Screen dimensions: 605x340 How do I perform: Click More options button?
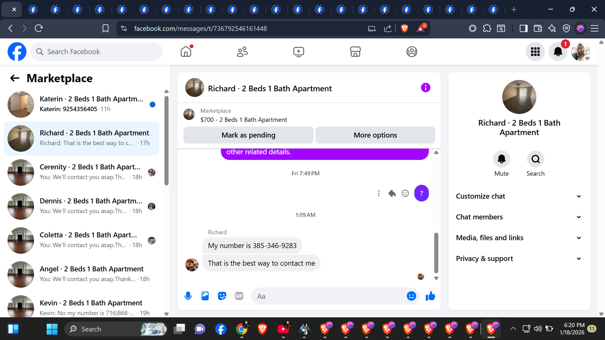[x=375, y=135]
